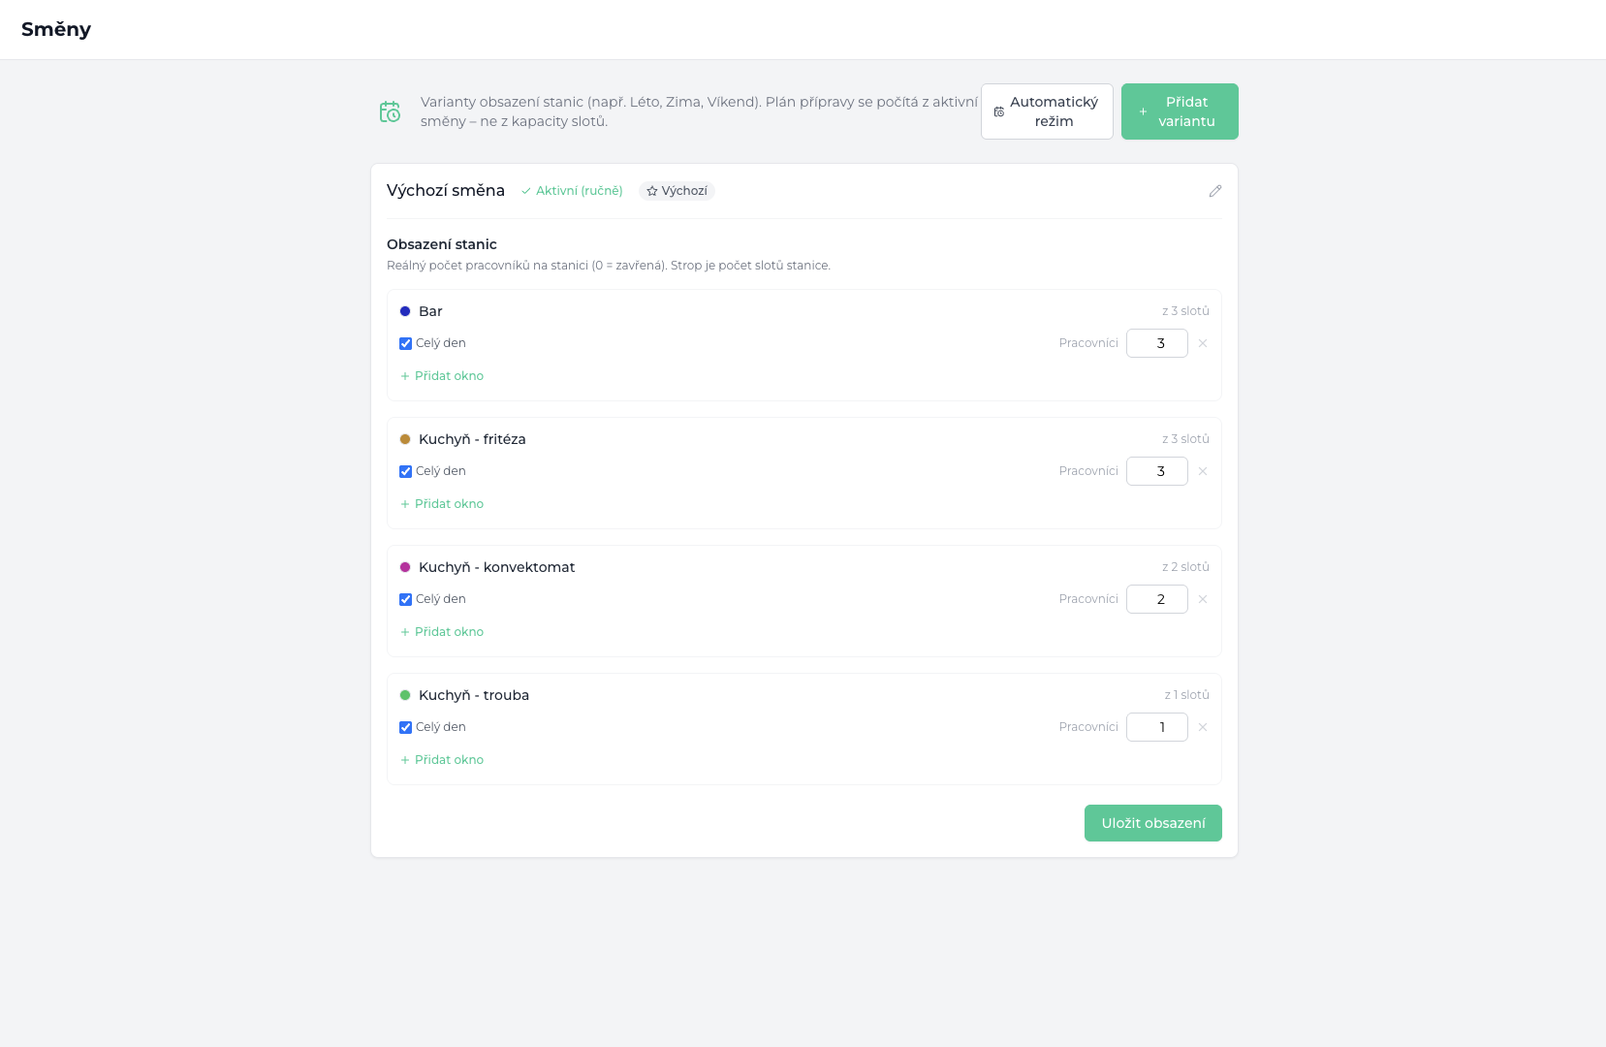Click the Pracovníci number field for Bar

(1157, 343)
